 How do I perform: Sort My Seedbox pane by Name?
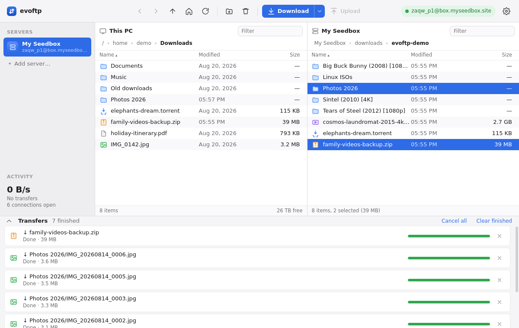point(320,55)
